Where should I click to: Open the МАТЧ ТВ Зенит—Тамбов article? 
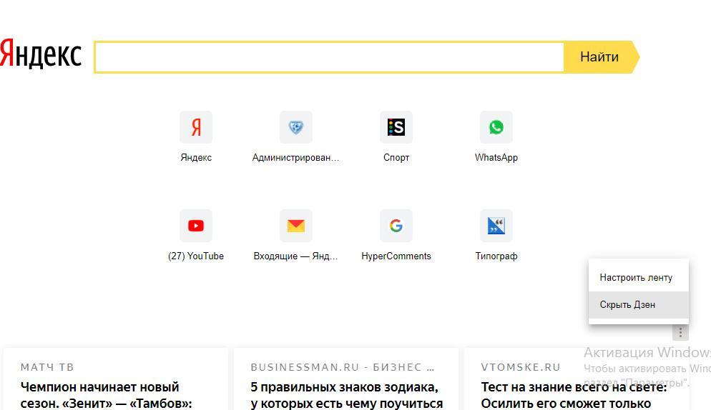(106, 395)
